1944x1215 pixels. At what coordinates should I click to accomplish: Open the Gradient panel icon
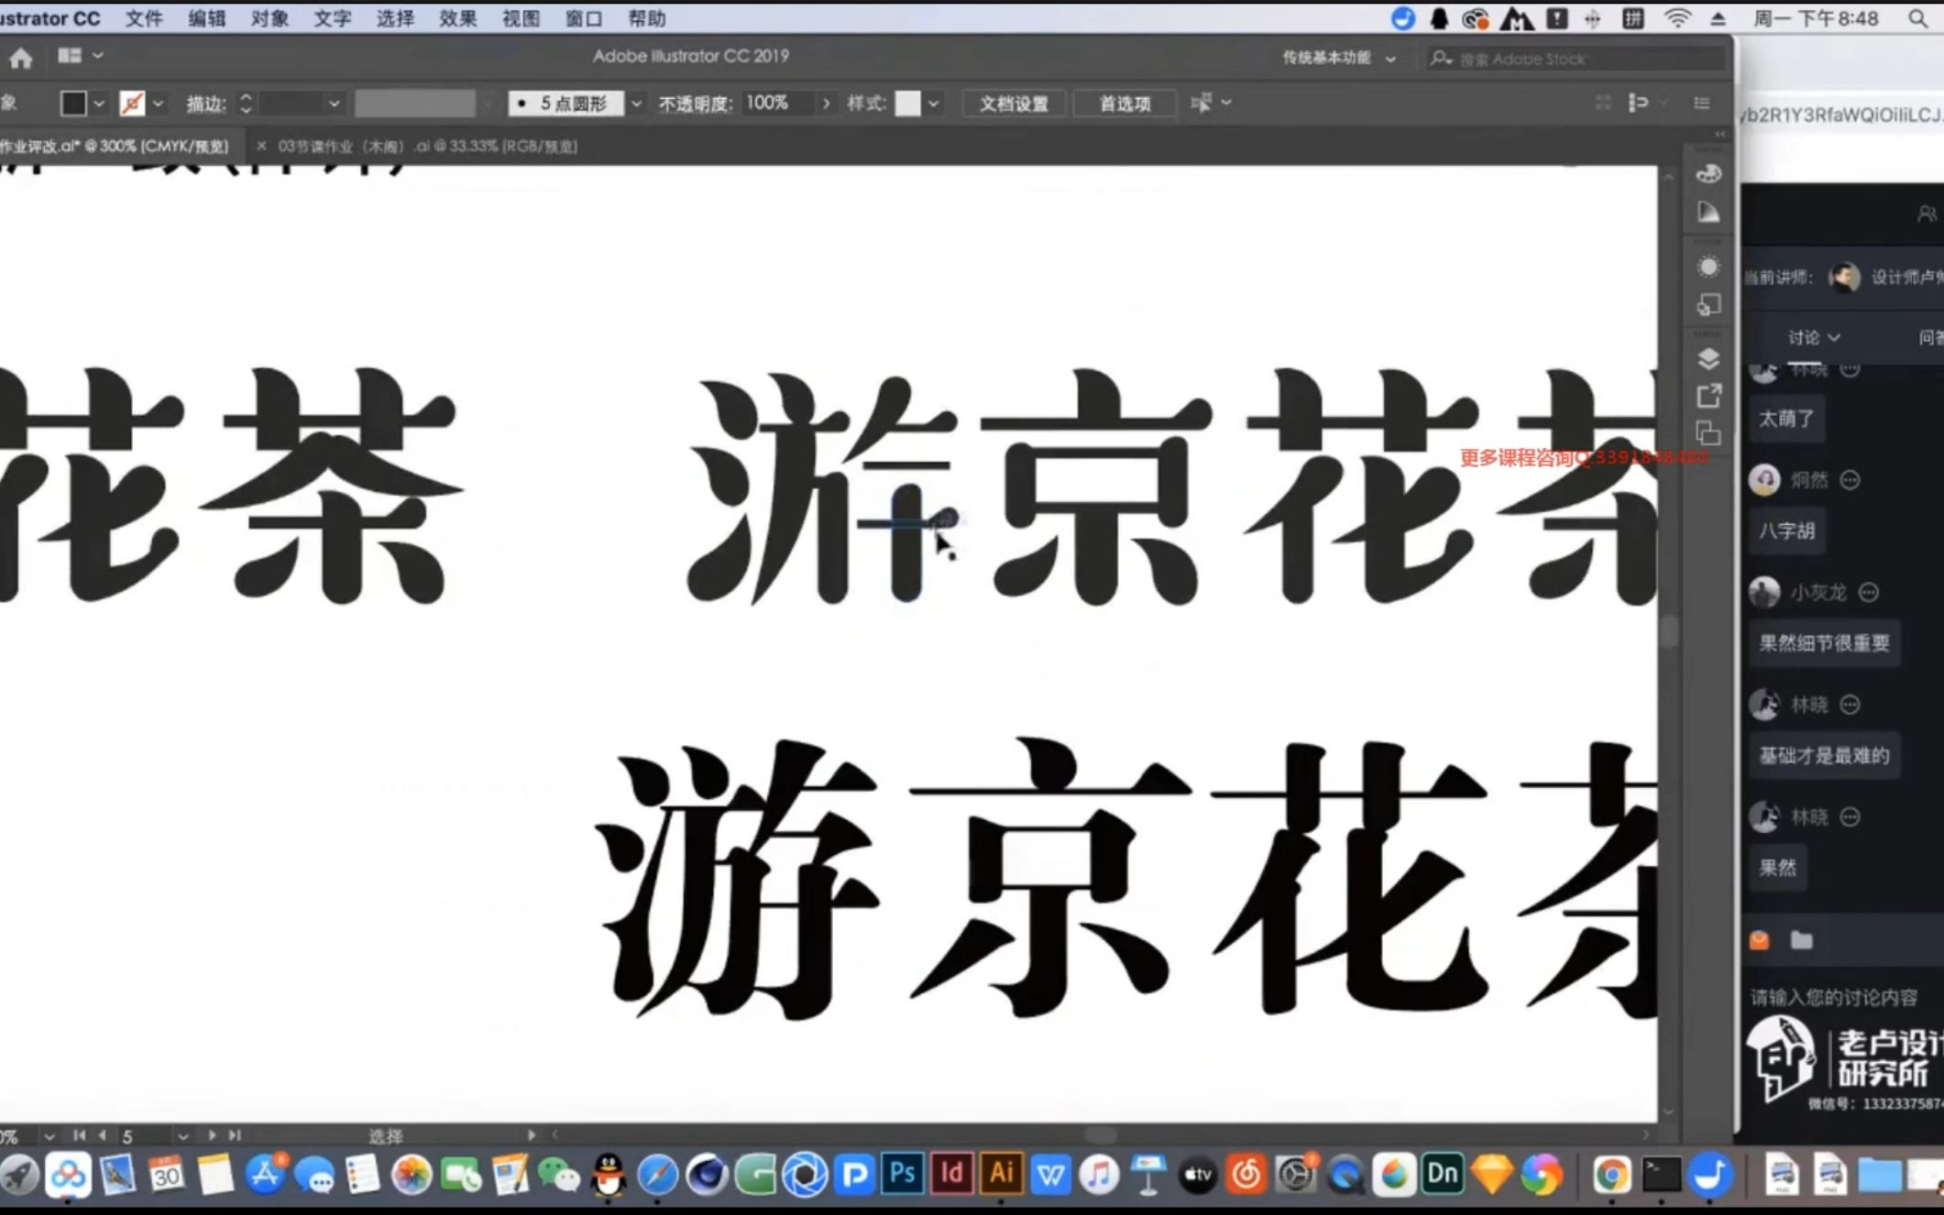[x=1708, y=213]
